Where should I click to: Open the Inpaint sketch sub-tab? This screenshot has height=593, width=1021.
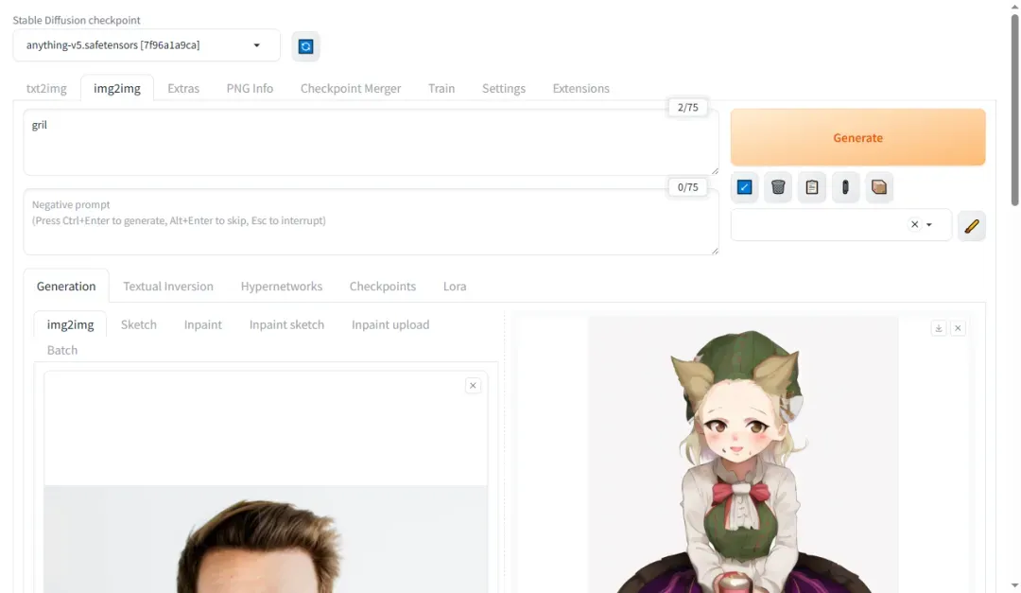[x=286, y=324]
